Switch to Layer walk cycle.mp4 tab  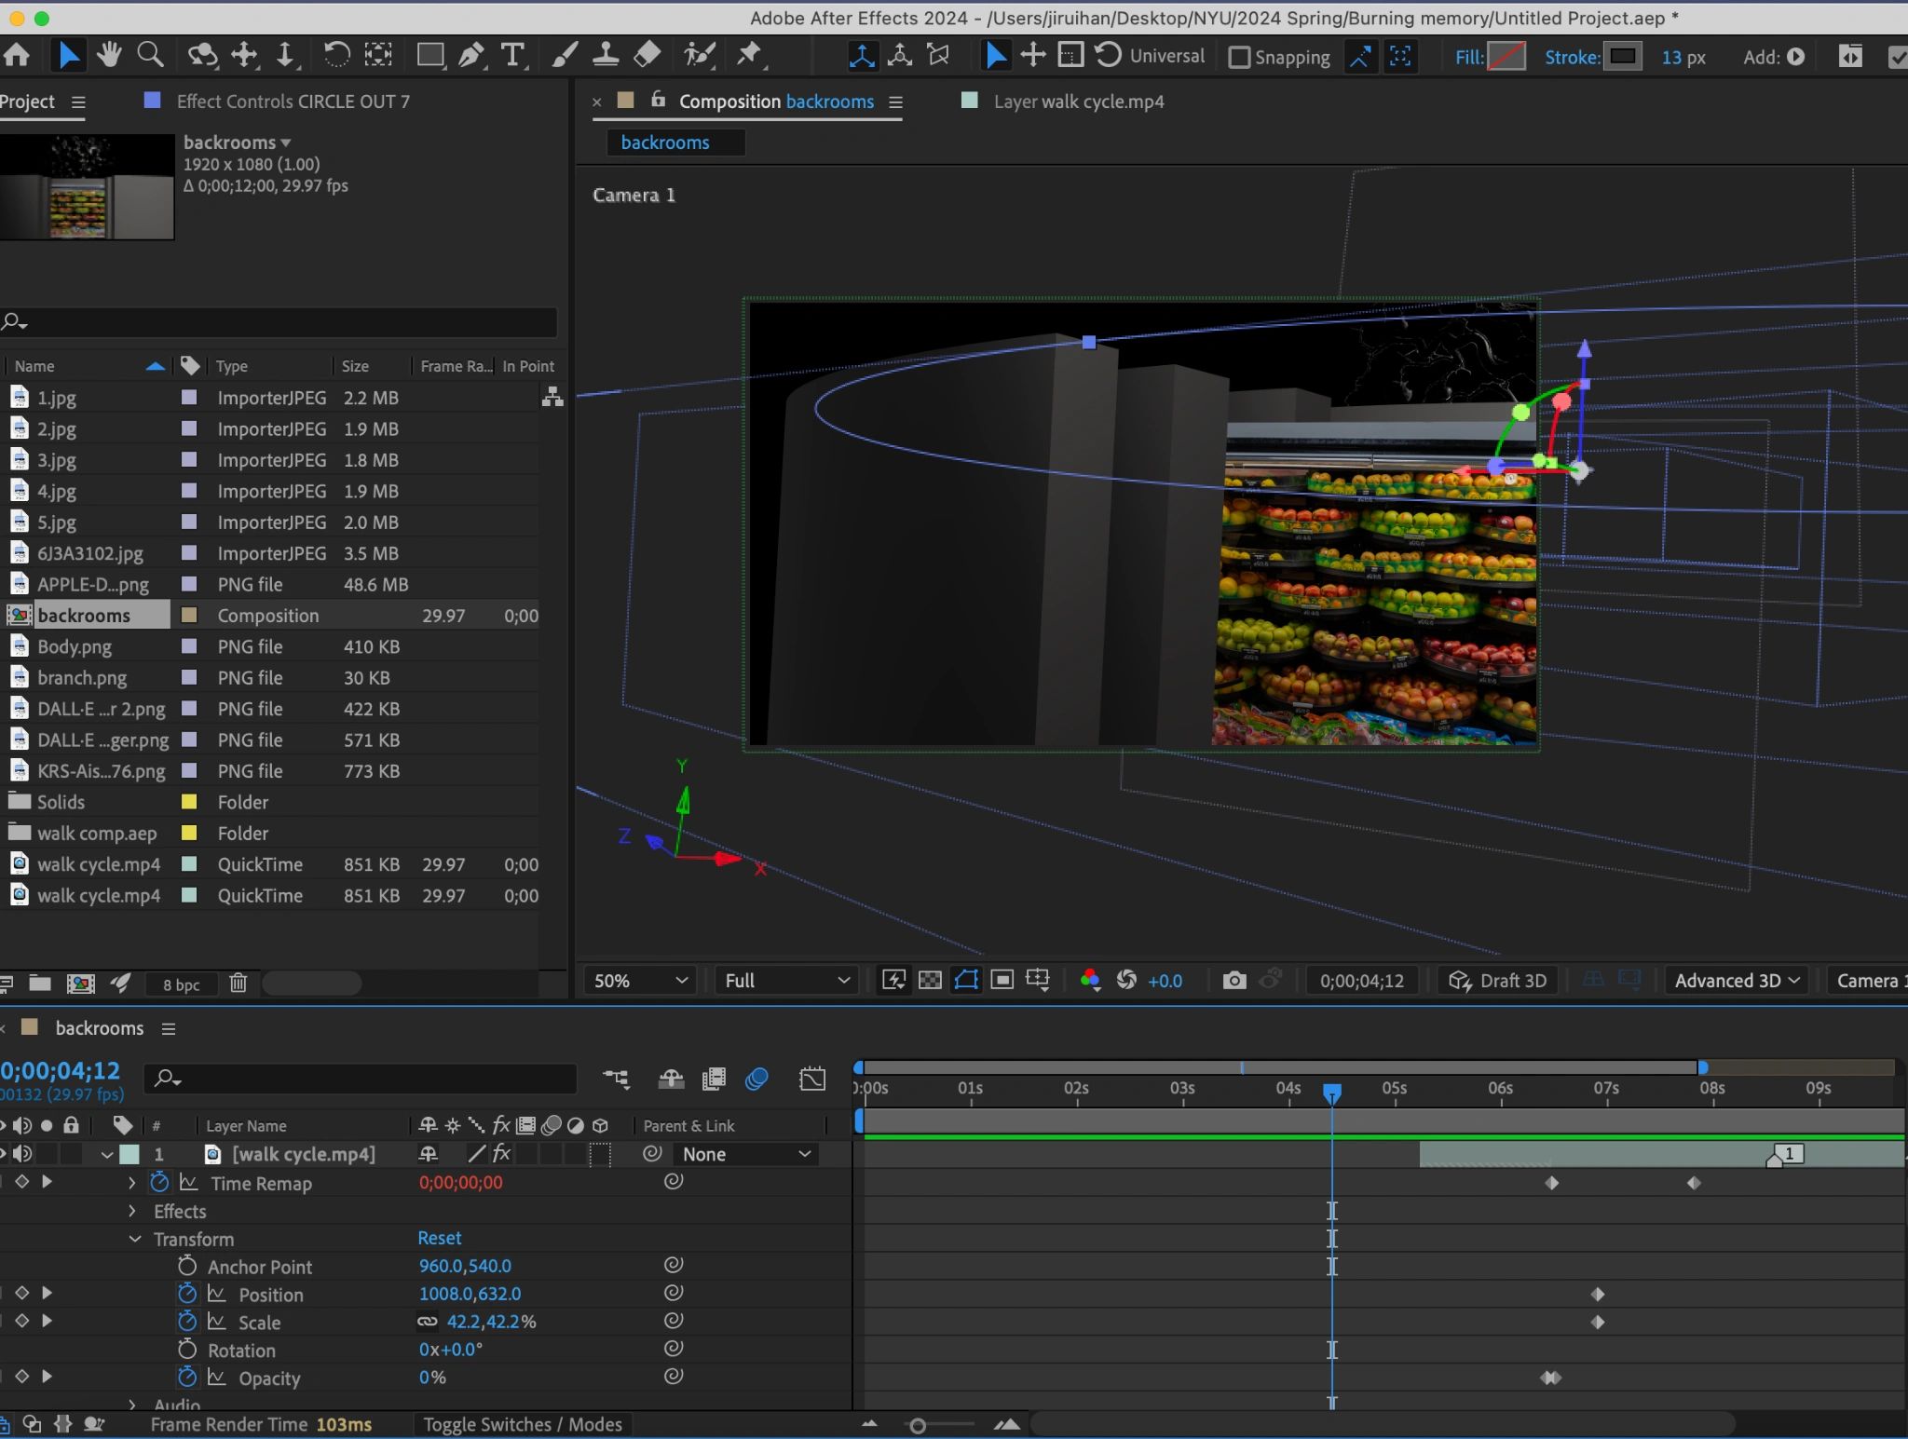click(x=1078, y=102)
